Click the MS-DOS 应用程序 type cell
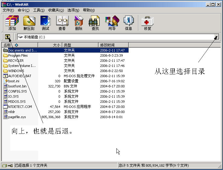This screenshot has width=223, height=170. tap(77, 107)
